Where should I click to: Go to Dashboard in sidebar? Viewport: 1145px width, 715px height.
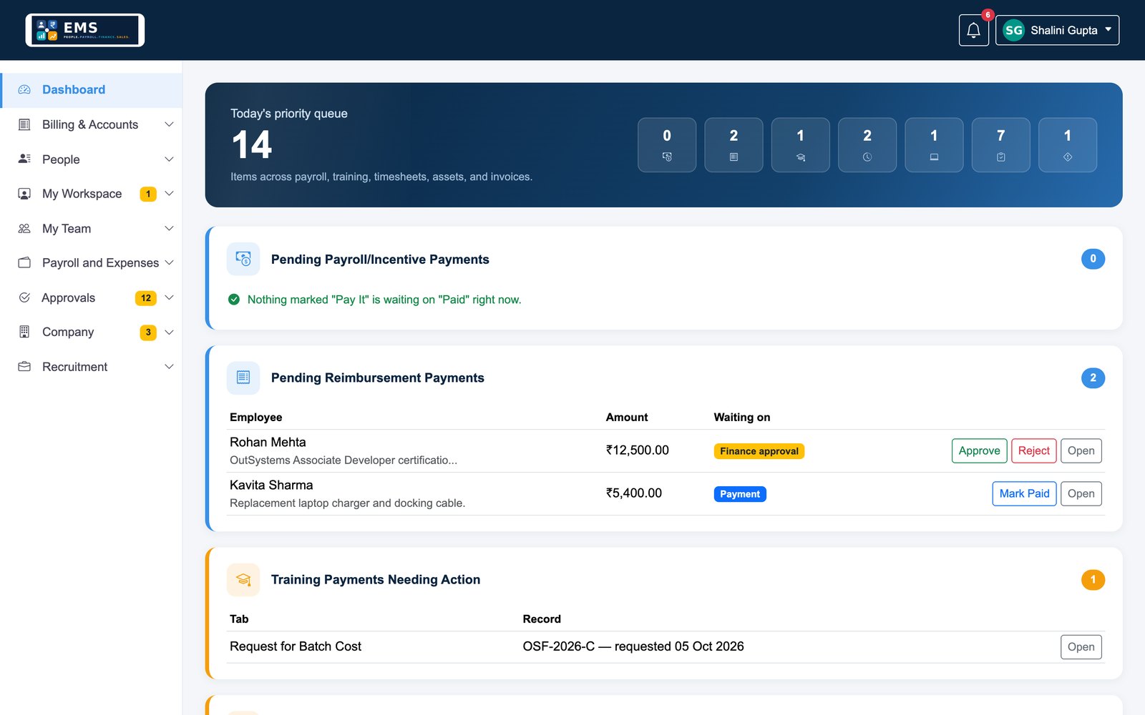coord(92,90)
